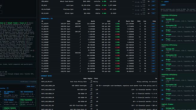Open chart for PM_SILVER Silver Spot
Image resolution: width=196 pixels, height=110 pixels.
(x=153, y=13)
